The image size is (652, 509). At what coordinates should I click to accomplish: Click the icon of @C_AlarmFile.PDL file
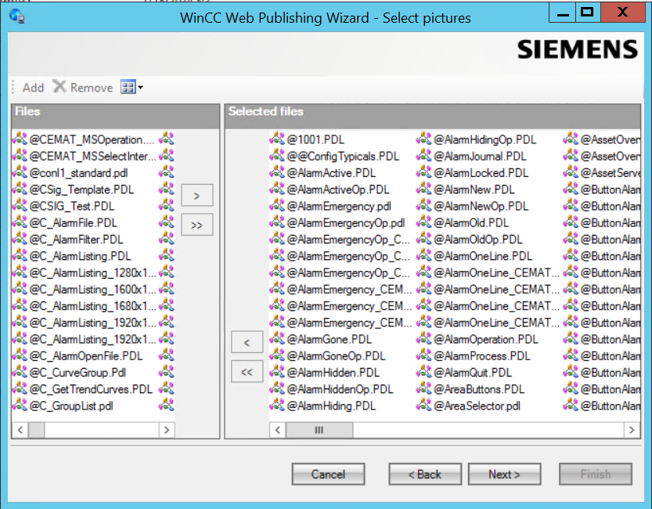point(20,222)
